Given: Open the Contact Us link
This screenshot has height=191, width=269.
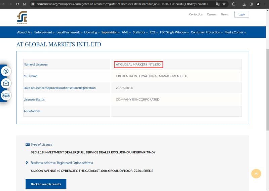Looking at the screenshot, I should coord(196,14).
